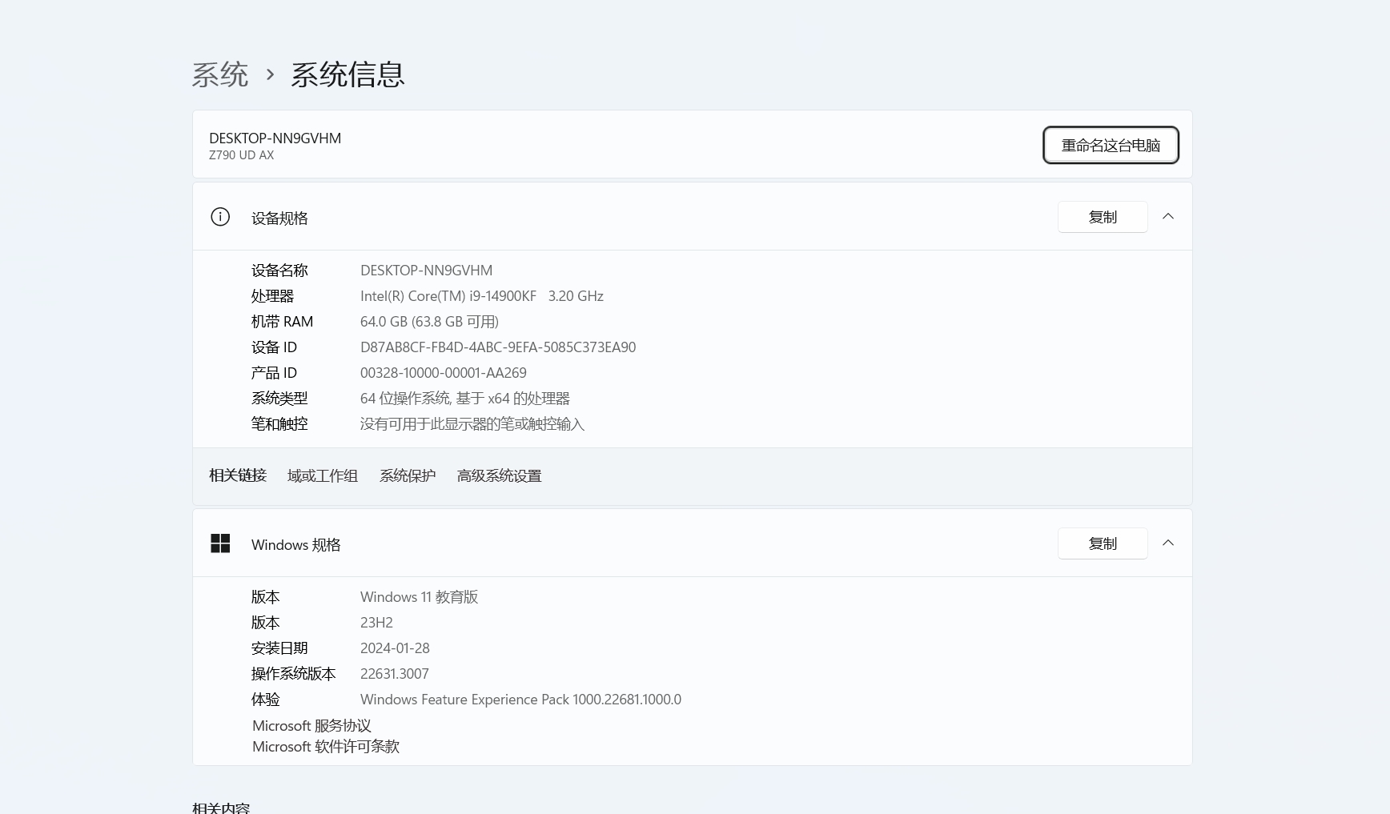Click the Windows 规格 section heading
This screenshot has height=814, width=1390.
click(296, 545)
